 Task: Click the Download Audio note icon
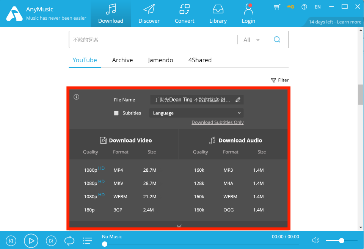pyautogui.click(x=212, y=140)
